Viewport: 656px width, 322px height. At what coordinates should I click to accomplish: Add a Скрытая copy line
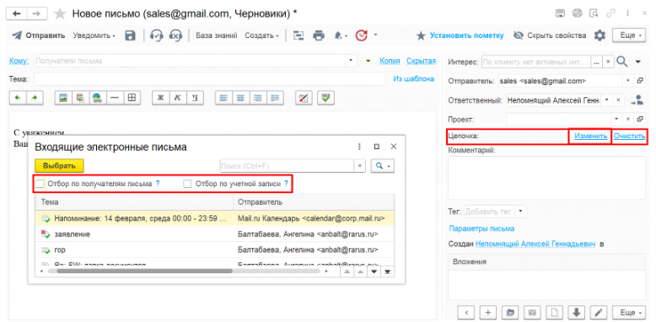tap(421, 61)
